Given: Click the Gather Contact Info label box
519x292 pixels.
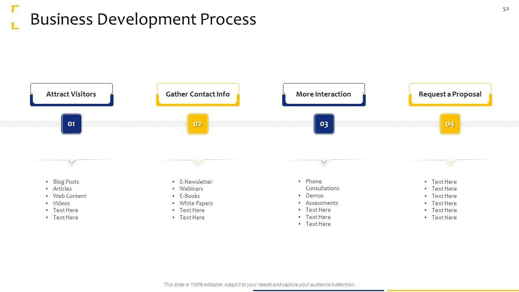Looking at the screenshot, I should pyautogui.click(x=198, y=94).
